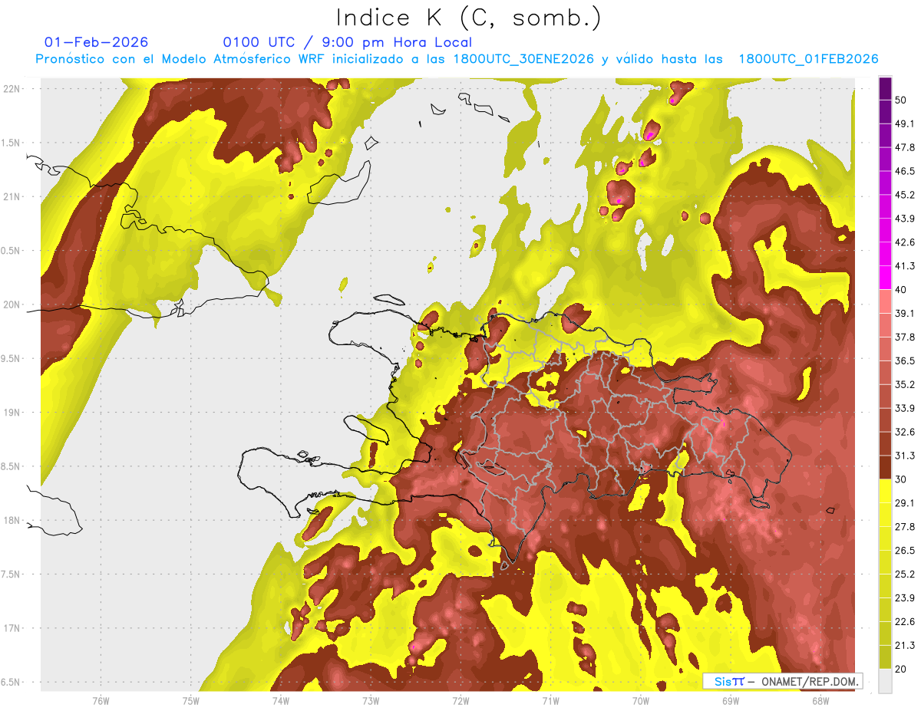Click the '21.3' colorbar value
The height and width of the screenshot is (711, 921).
pos(905,646)
